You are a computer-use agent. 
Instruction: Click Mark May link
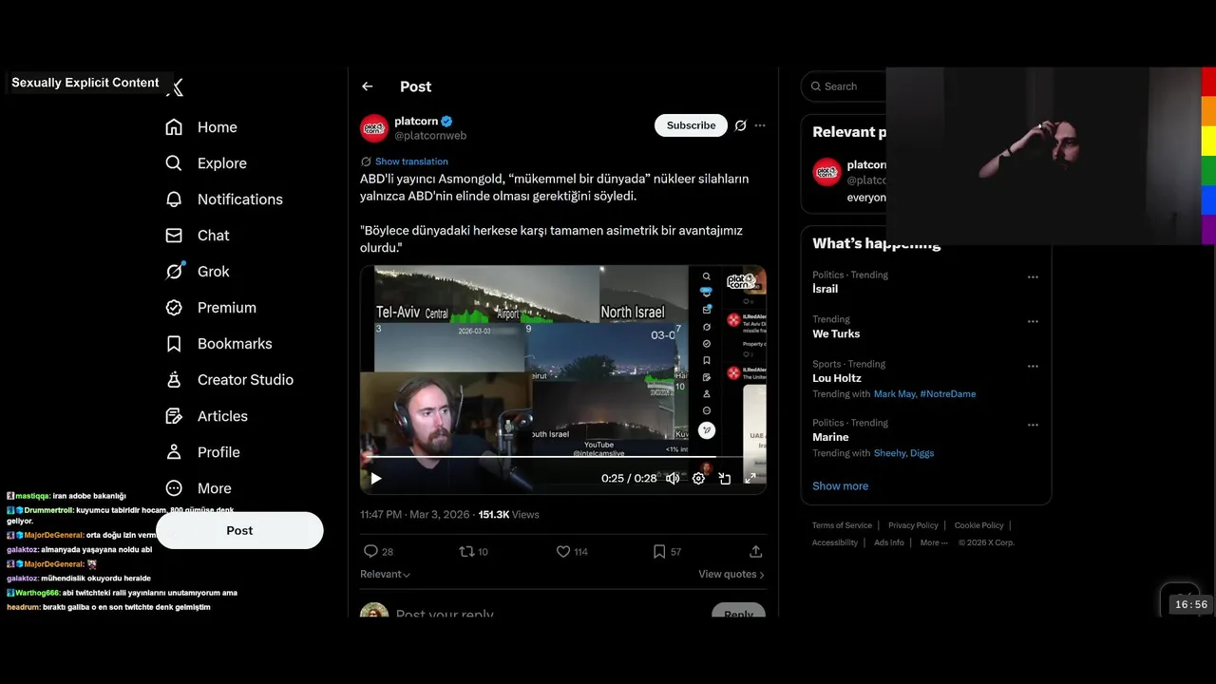(894, 394)
